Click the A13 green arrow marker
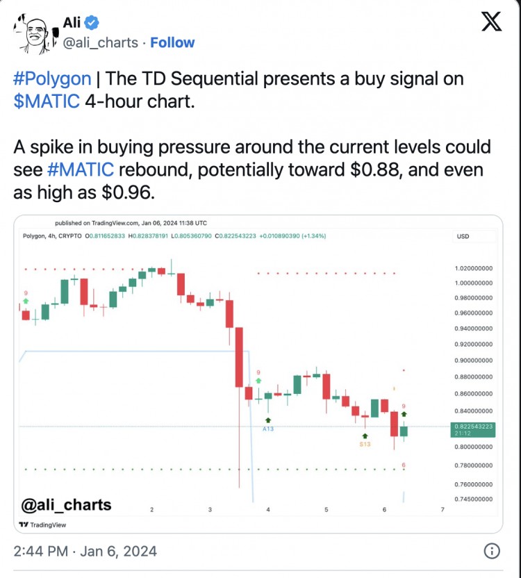This screenshot has height=578, width=521. pyautogui.click(x=267, y=420)
